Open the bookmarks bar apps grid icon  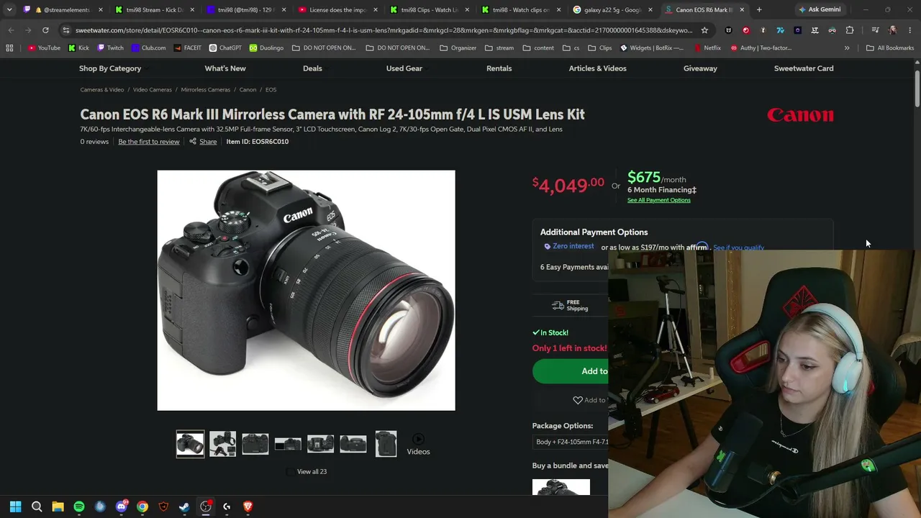(9, 48)
